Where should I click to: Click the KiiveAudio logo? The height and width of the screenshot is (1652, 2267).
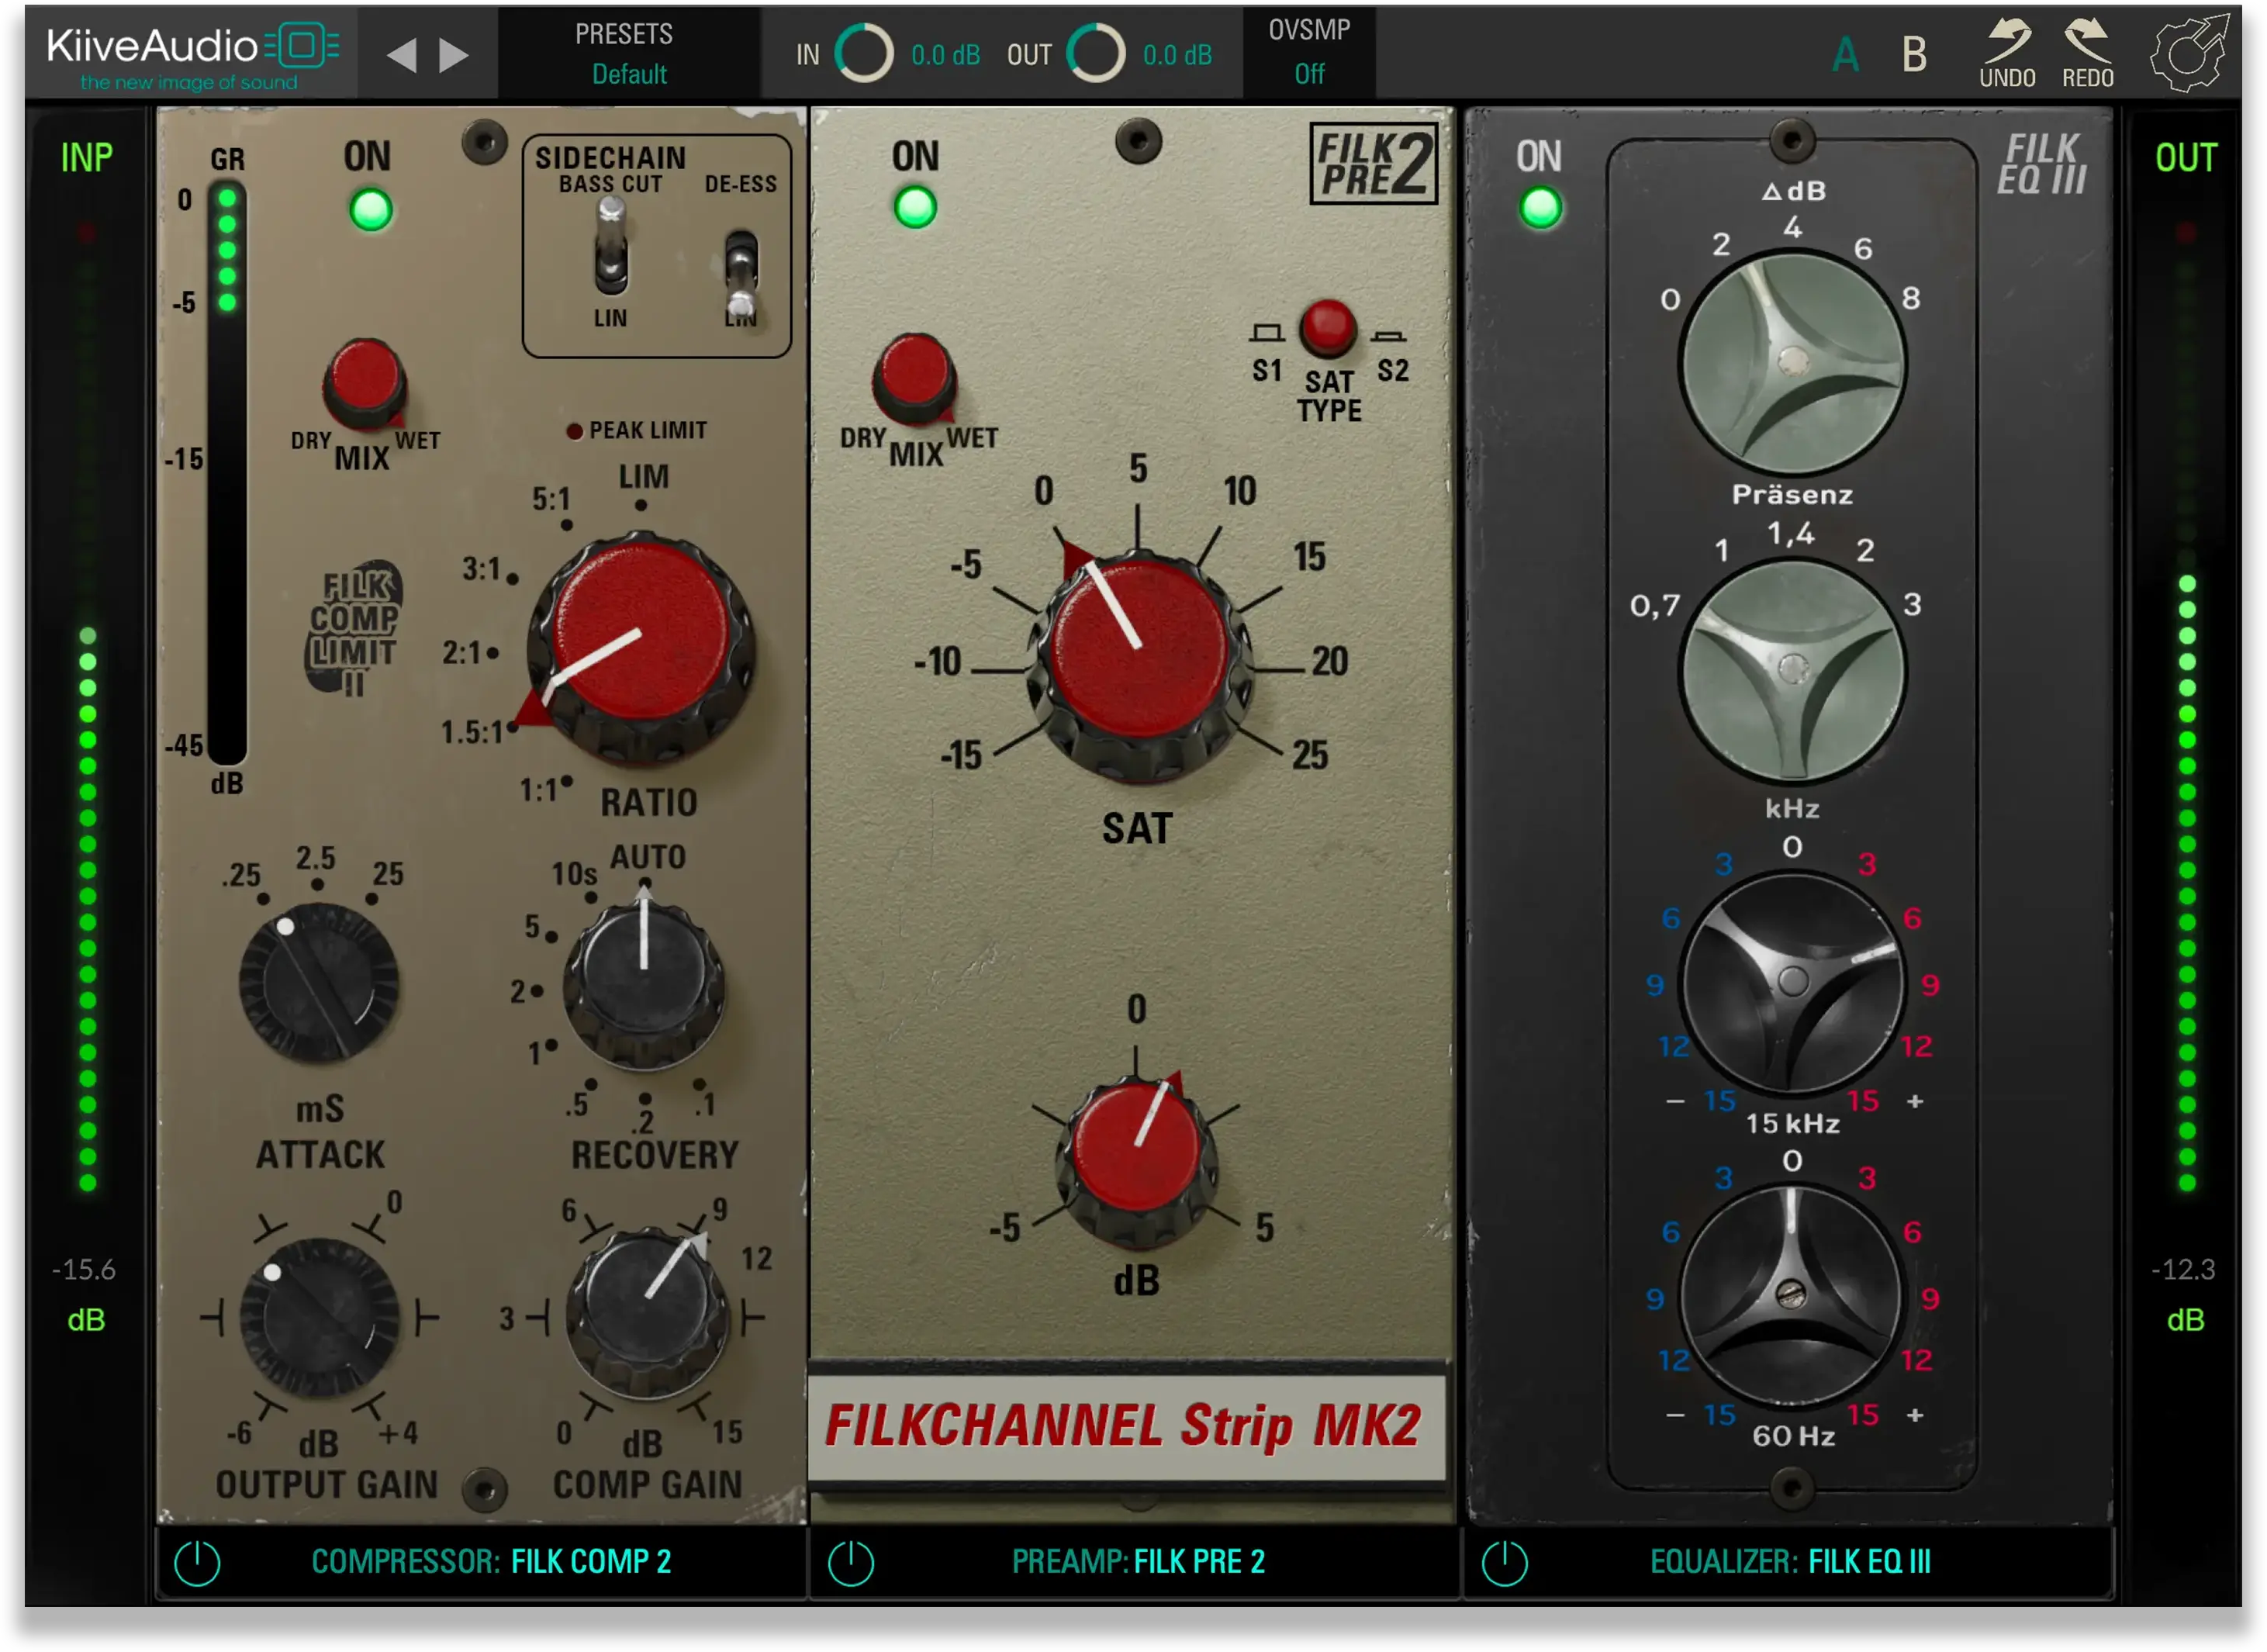[193, 55]
